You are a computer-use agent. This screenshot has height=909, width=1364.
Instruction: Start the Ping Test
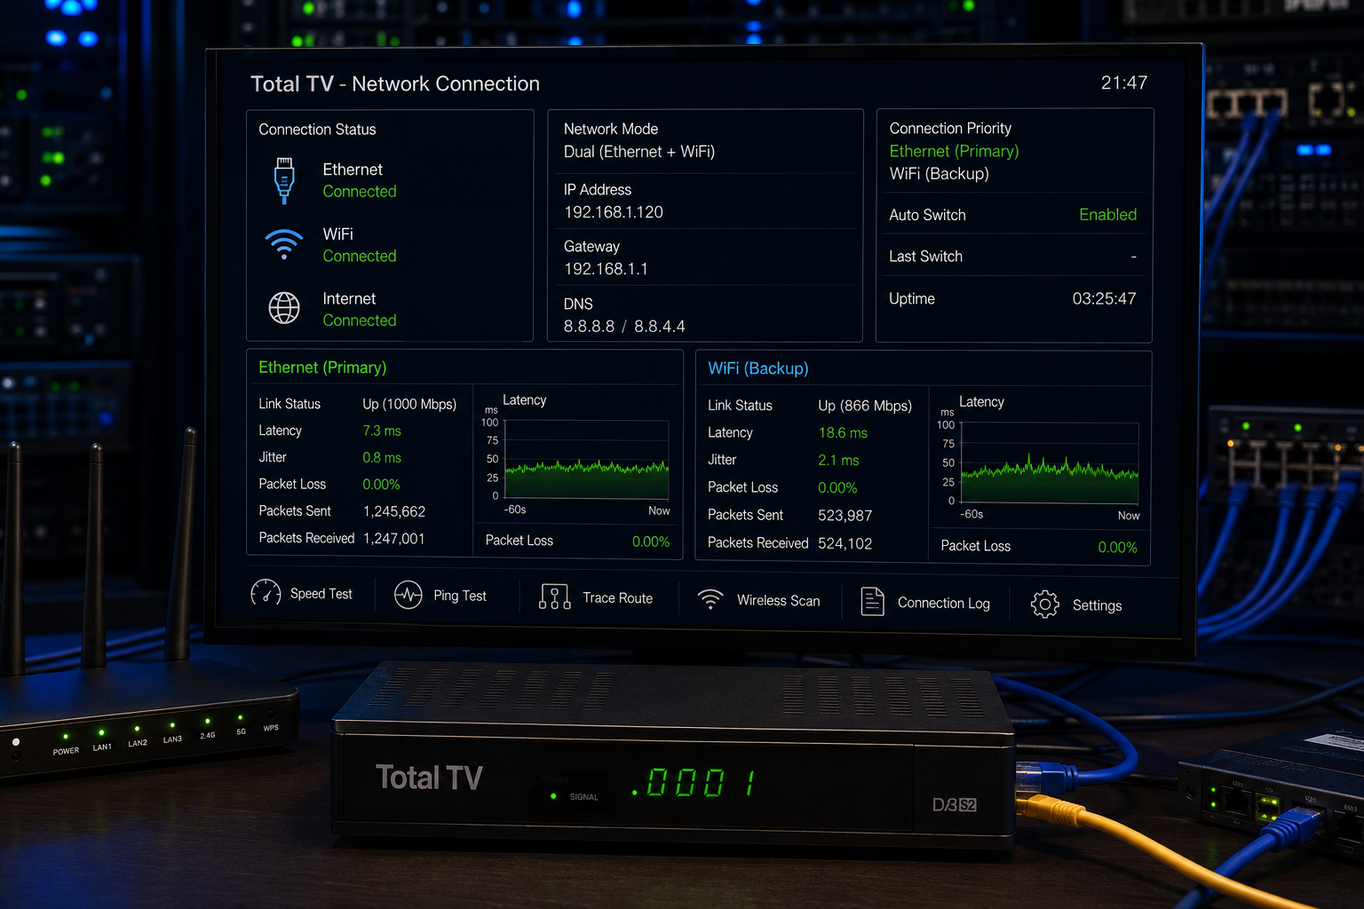pyautogui.click(x=460, y=596)
